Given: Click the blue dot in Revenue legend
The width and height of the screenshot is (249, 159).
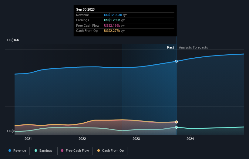Looking at the screenshot, I should click(10, 151).
